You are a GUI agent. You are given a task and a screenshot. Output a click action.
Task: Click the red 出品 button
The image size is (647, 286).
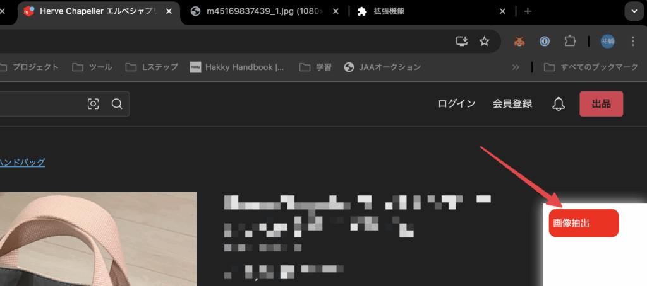[x=601, y=104]
